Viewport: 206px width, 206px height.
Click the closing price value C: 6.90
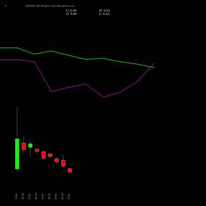coord(71,11)
